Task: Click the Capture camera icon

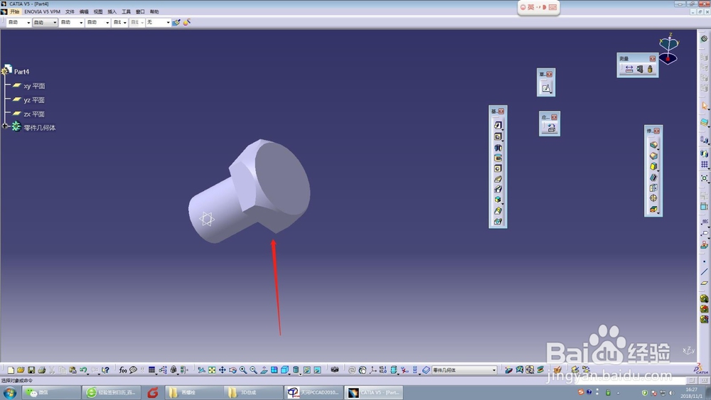Action: click(x=335, y=369)
